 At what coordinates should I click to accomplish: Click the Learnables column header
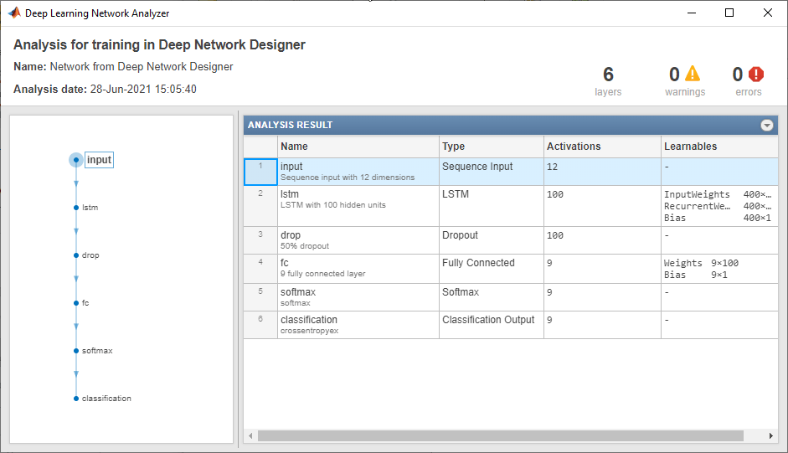coord(718,147)
